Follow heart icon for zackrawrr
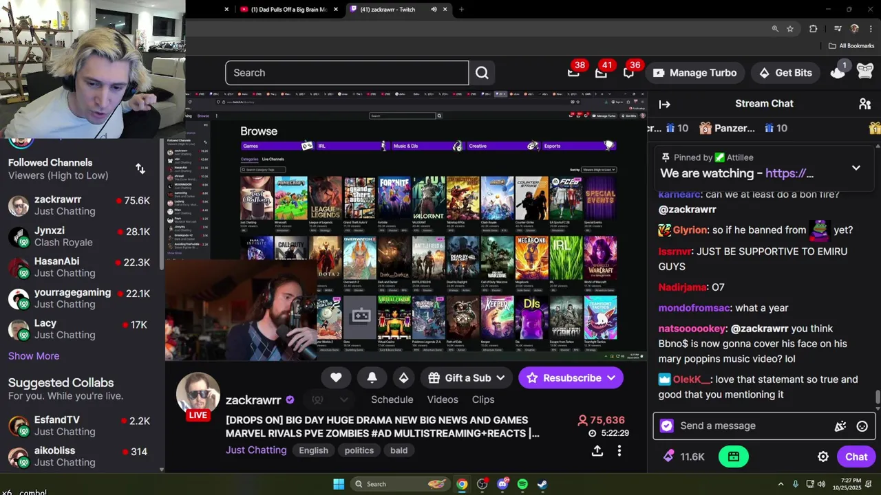Screen dimensions: 881x495 click(x=336, y=377)
